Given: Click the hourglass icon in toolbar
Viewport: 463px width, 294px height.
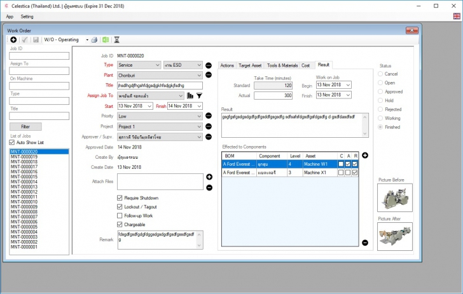Looking at the screenshot, I should point(116,40).
